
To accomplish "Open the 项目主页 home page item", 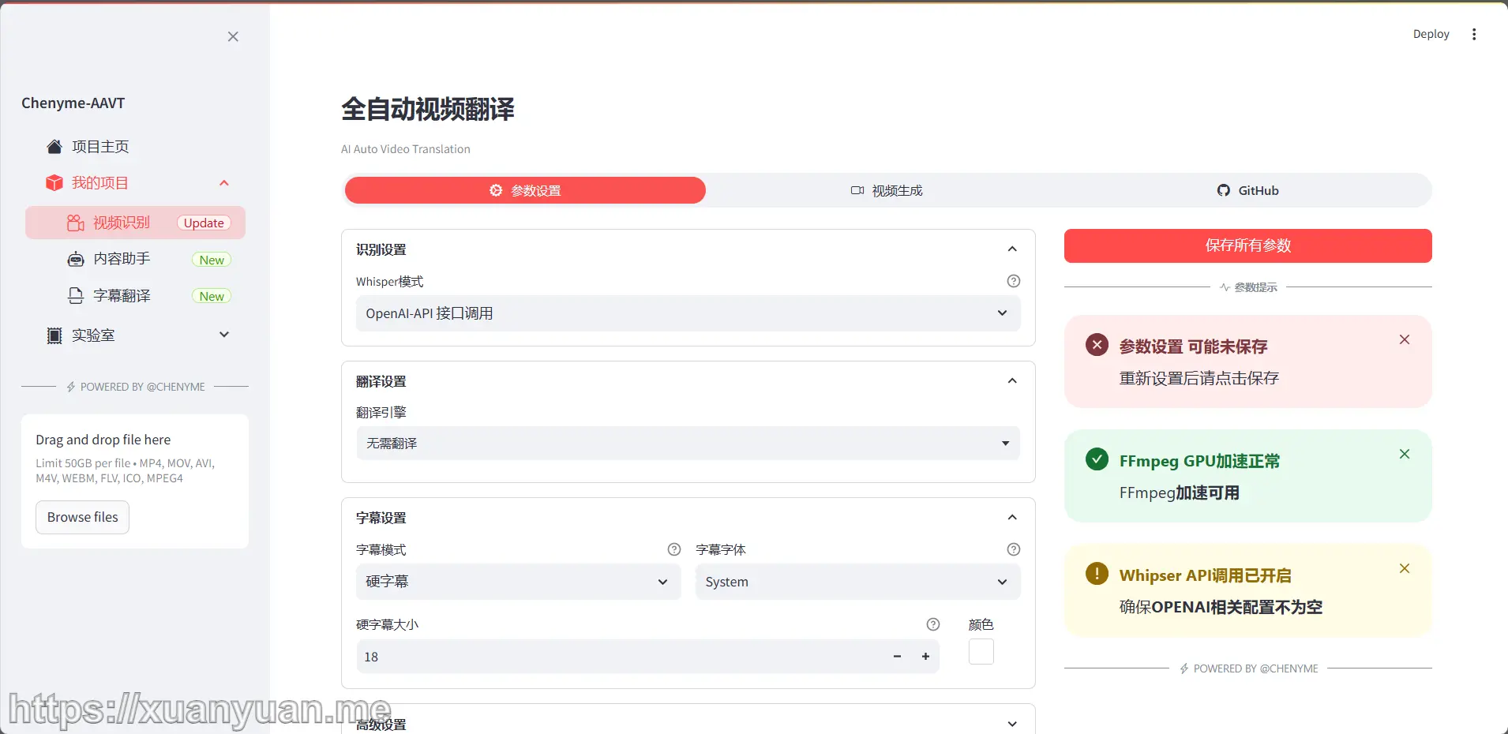I will coord(135,147).
